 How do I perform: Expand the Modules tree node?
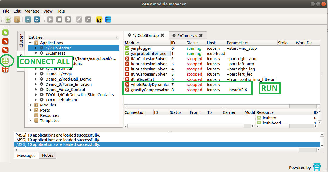tap(31, 105)
